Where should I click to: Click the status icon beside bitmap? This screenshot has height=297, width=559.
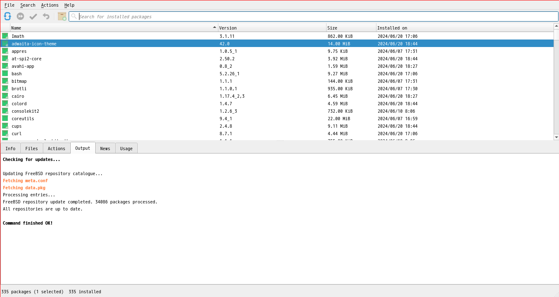coord(5,81)
